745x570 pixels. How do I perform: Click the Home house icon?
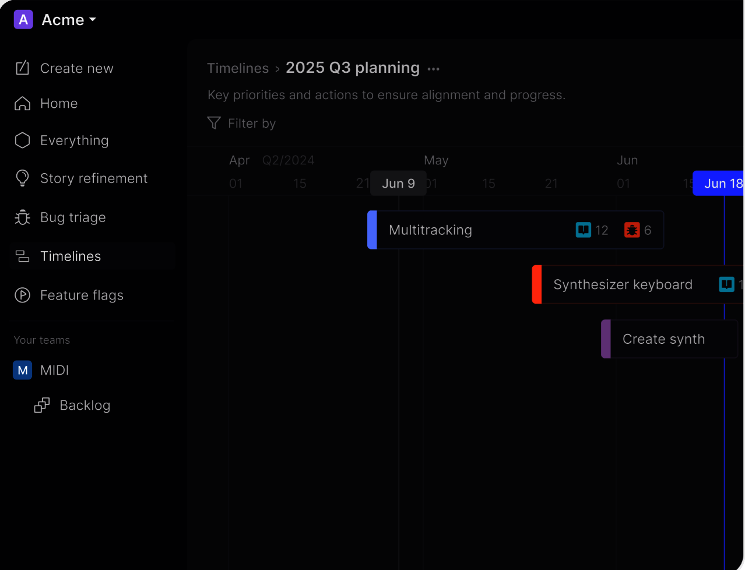click(22, 104)
